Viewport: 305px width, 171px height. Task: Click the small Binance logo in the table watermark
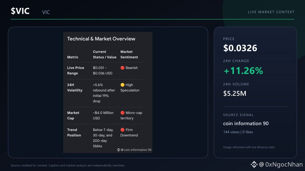[118, 150]
